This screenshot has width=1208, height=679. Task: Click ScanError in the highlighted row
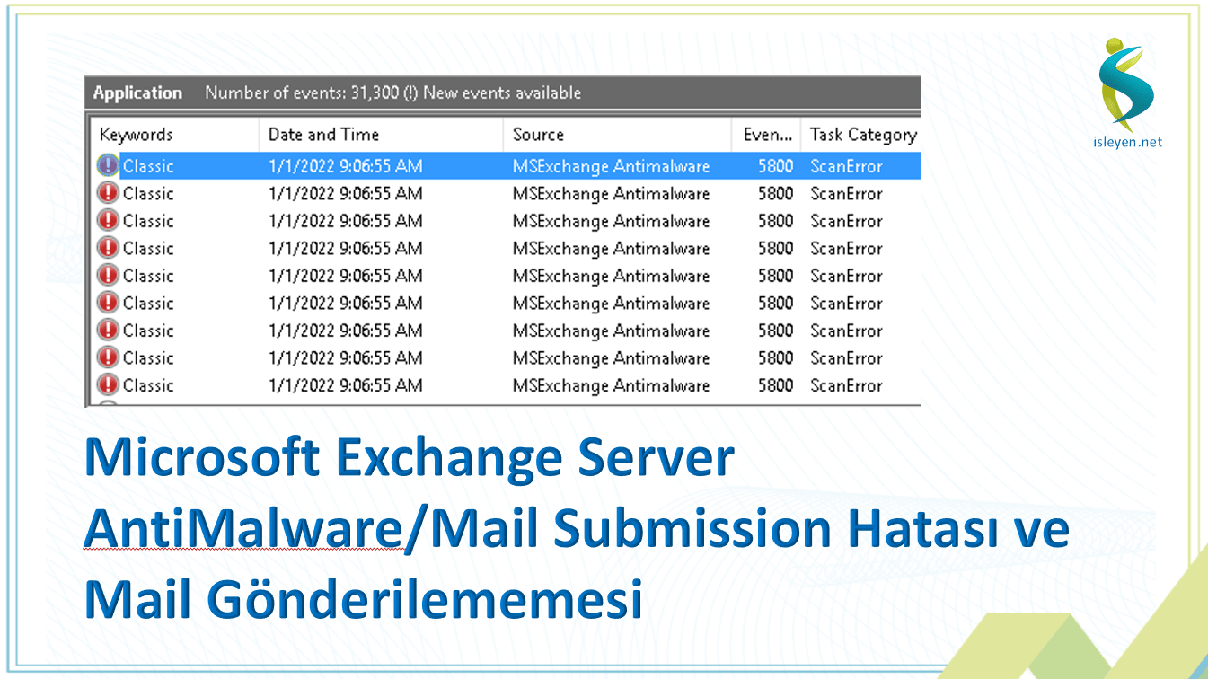pos(846,166)
